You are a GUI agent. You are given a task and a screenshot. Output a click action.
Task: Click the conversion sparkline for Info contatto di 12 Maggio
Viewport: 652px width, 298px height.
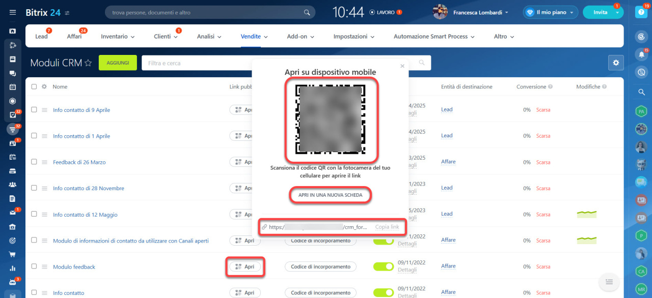(586, 214)
